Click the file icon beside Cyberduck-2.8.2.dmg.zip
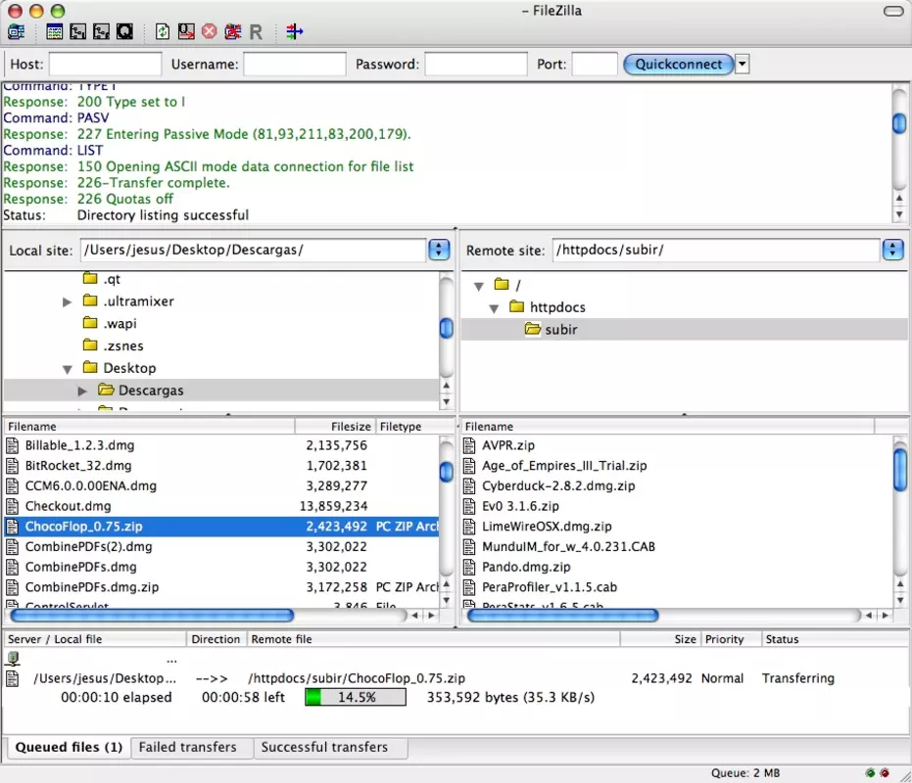Viewport: 912px width, 783px height. pyautogui.click(x=469, y=486)
